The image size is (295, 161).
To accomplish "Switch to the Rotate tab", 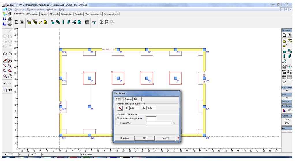I will pyautogui.click(x=128, y=99).
